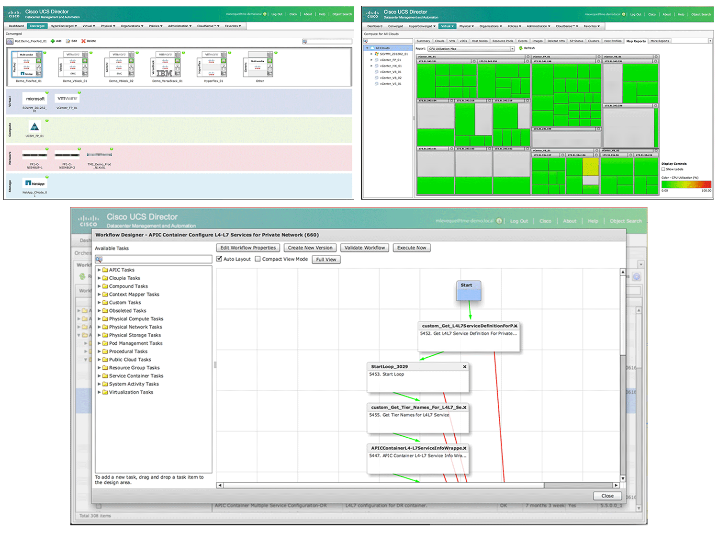The width and height of the screenshot is (718, 533).
Task: Click the Available Tasks search field
Action: point(153,259)
